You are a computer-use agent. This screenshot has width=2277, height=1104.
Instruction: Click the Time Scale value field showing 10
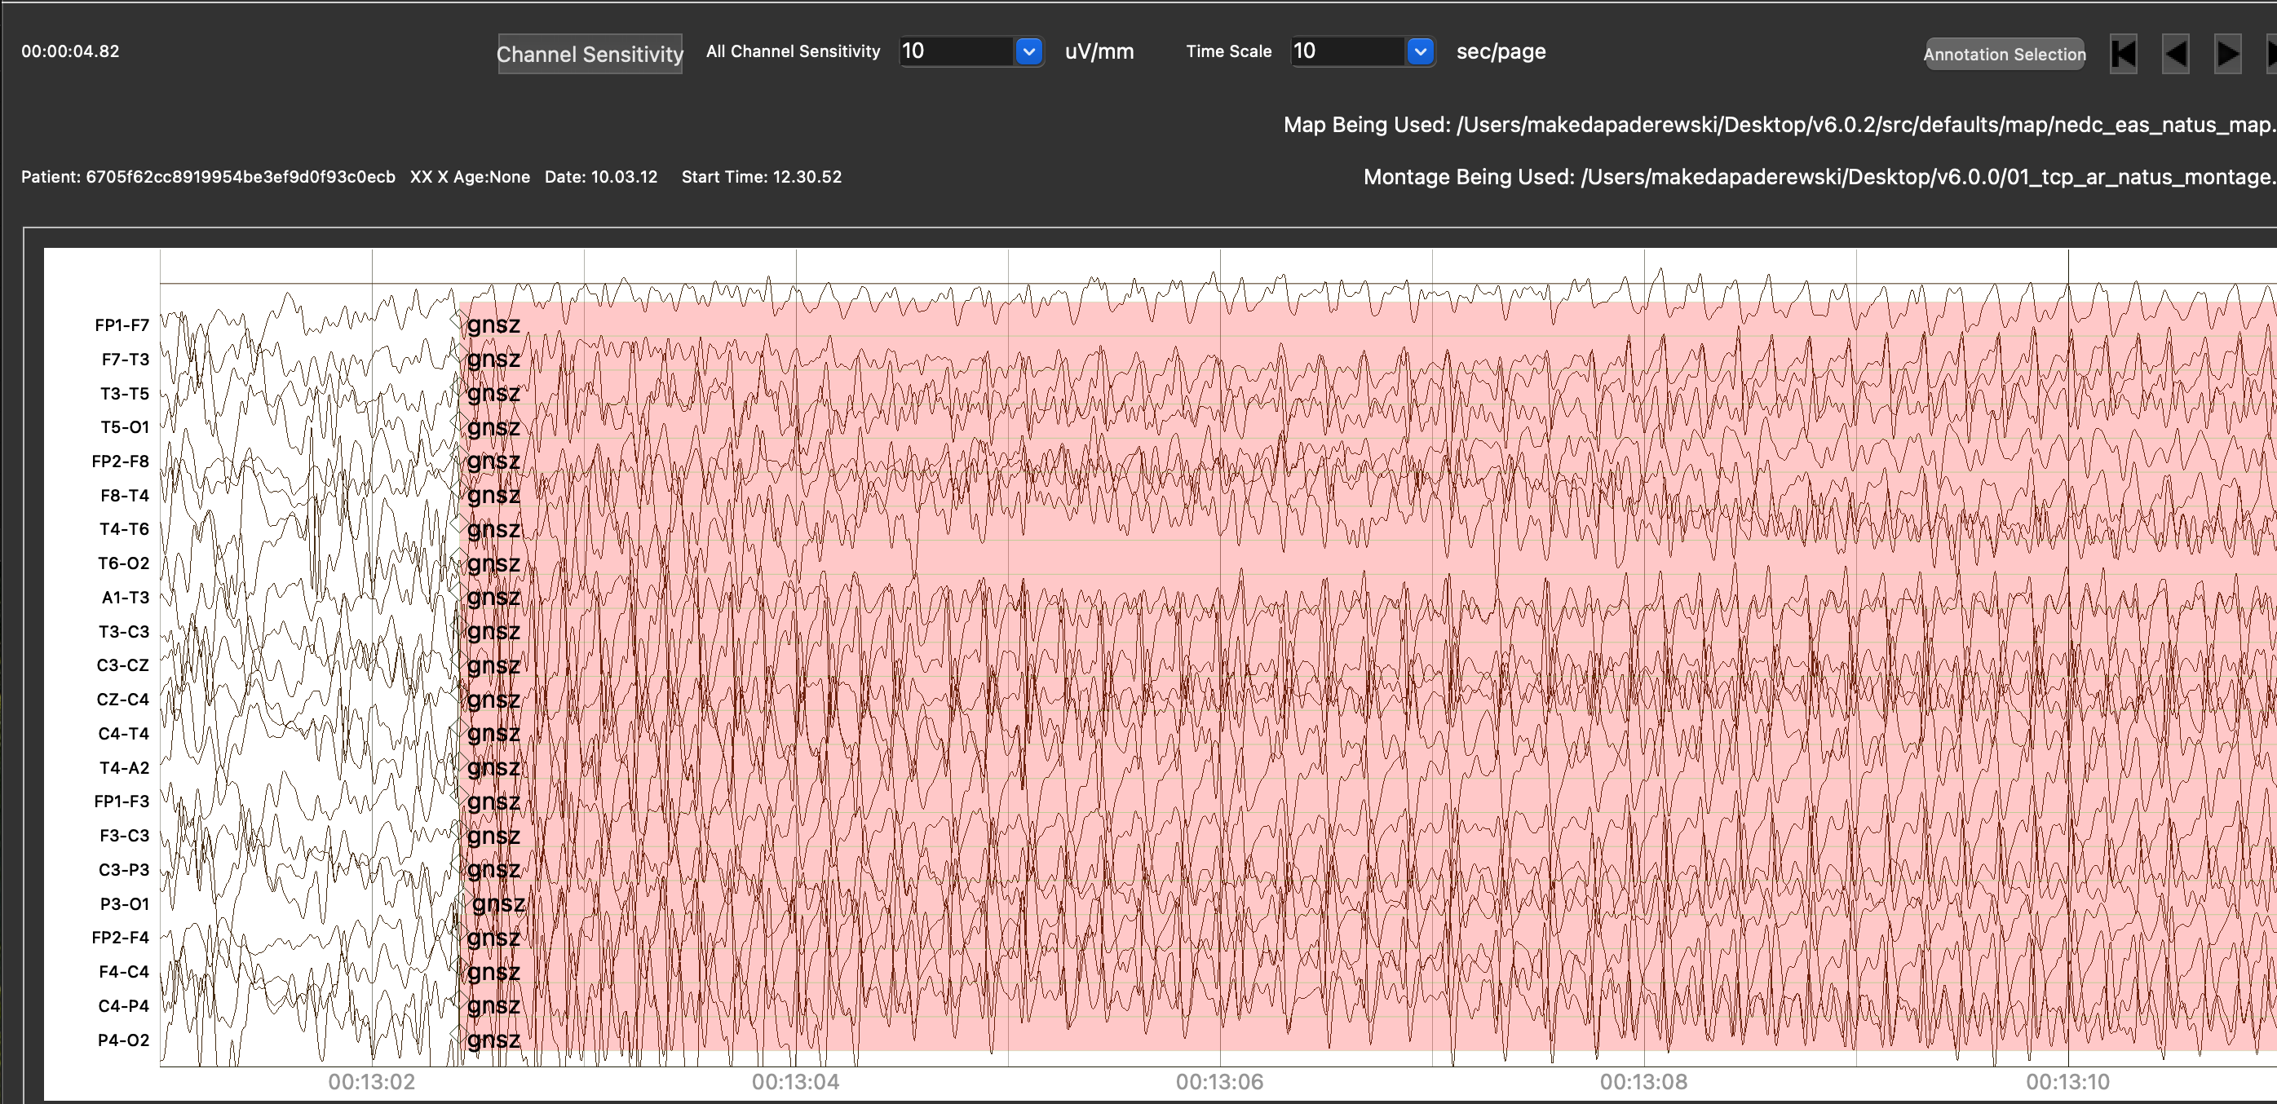(x=1346, y=51)
